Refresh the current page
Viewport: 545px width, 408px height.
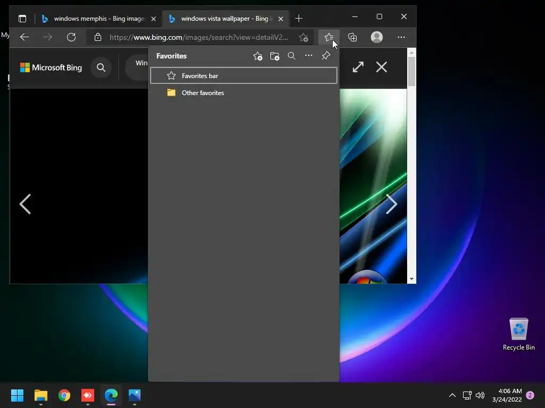coord(71,37)
